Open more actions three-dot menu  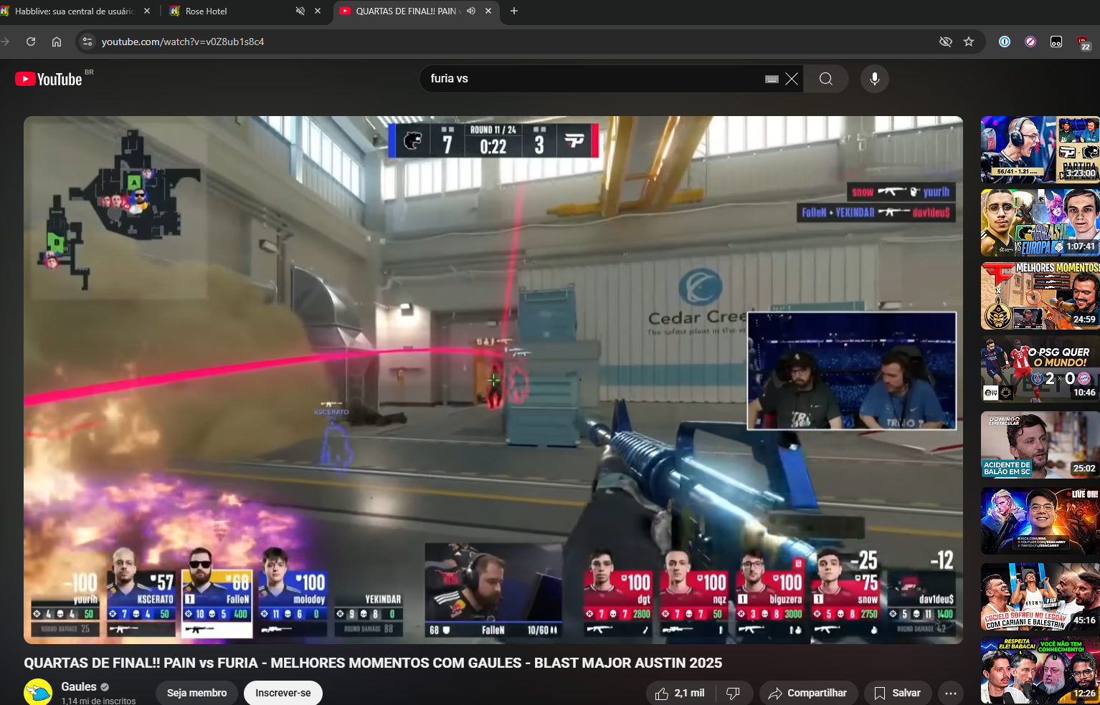(950, 693)
